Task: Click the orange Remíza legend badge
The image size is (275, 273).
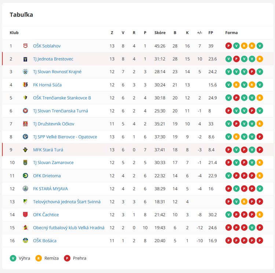Action: tap(38, 258)
